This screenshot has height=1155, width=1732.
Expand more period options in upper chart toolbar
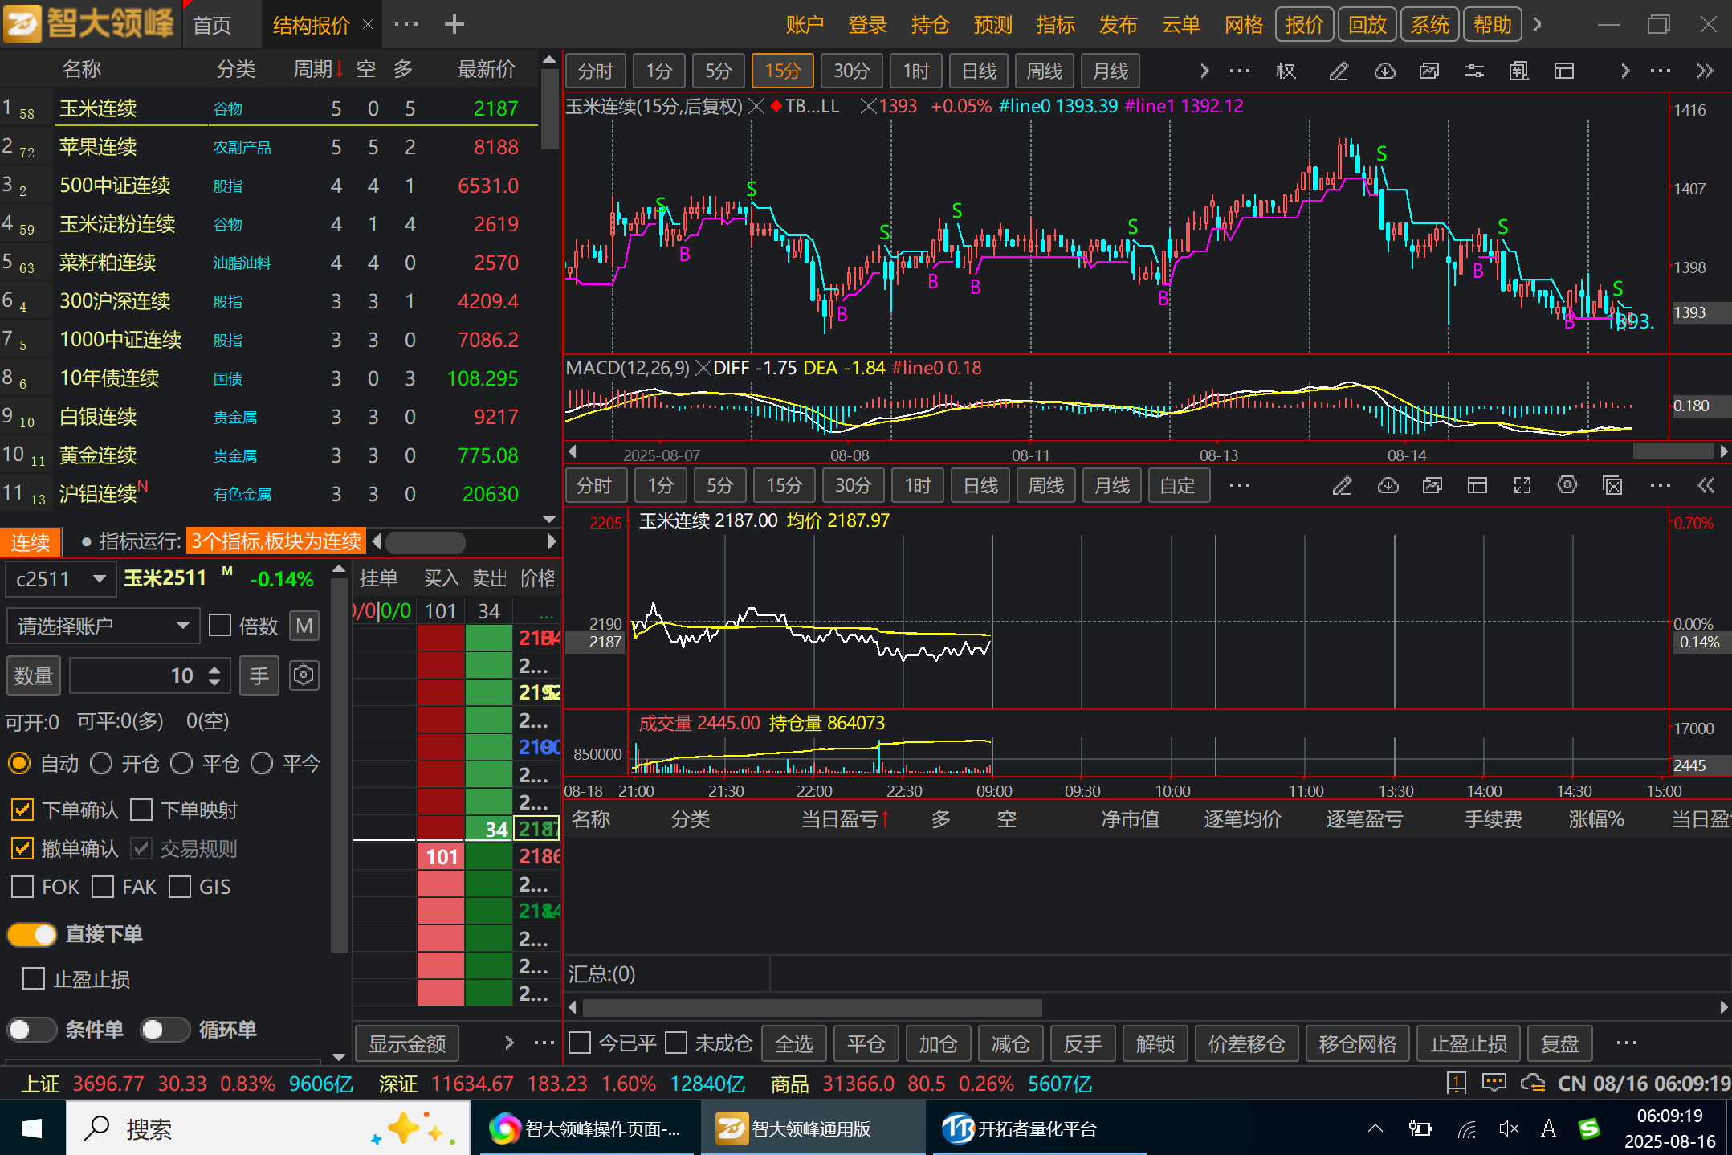point(1204,71)
